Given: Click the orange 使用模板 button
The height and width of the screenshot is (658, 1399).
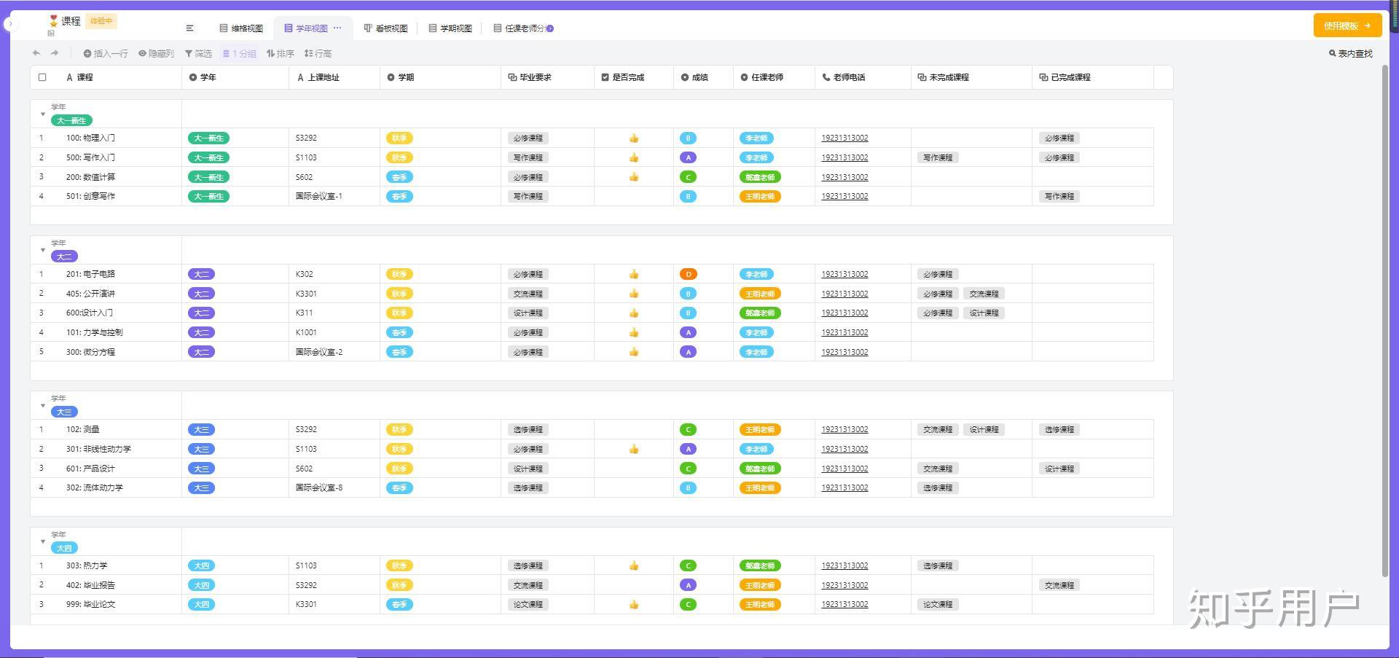Looking at the screenshot, I should point(1347,26).
